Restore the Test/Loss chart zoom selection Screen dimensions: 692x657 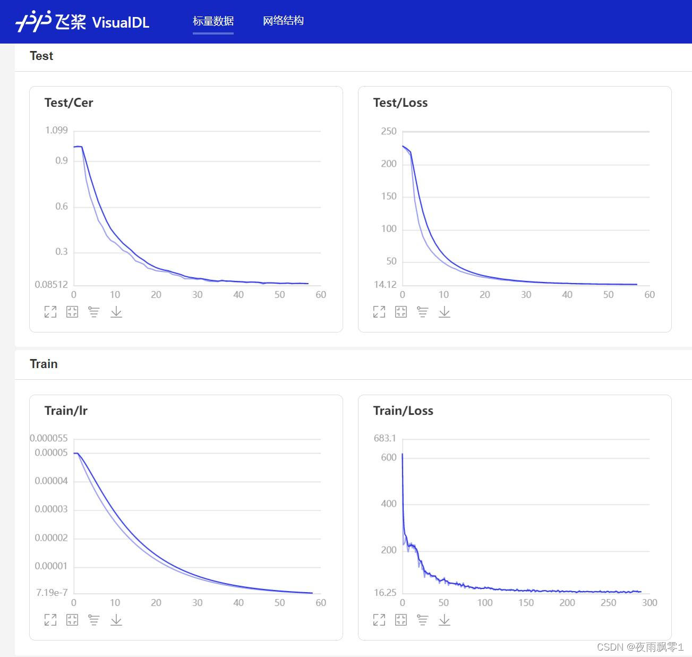pyautogui.click(x=401, y=312)
